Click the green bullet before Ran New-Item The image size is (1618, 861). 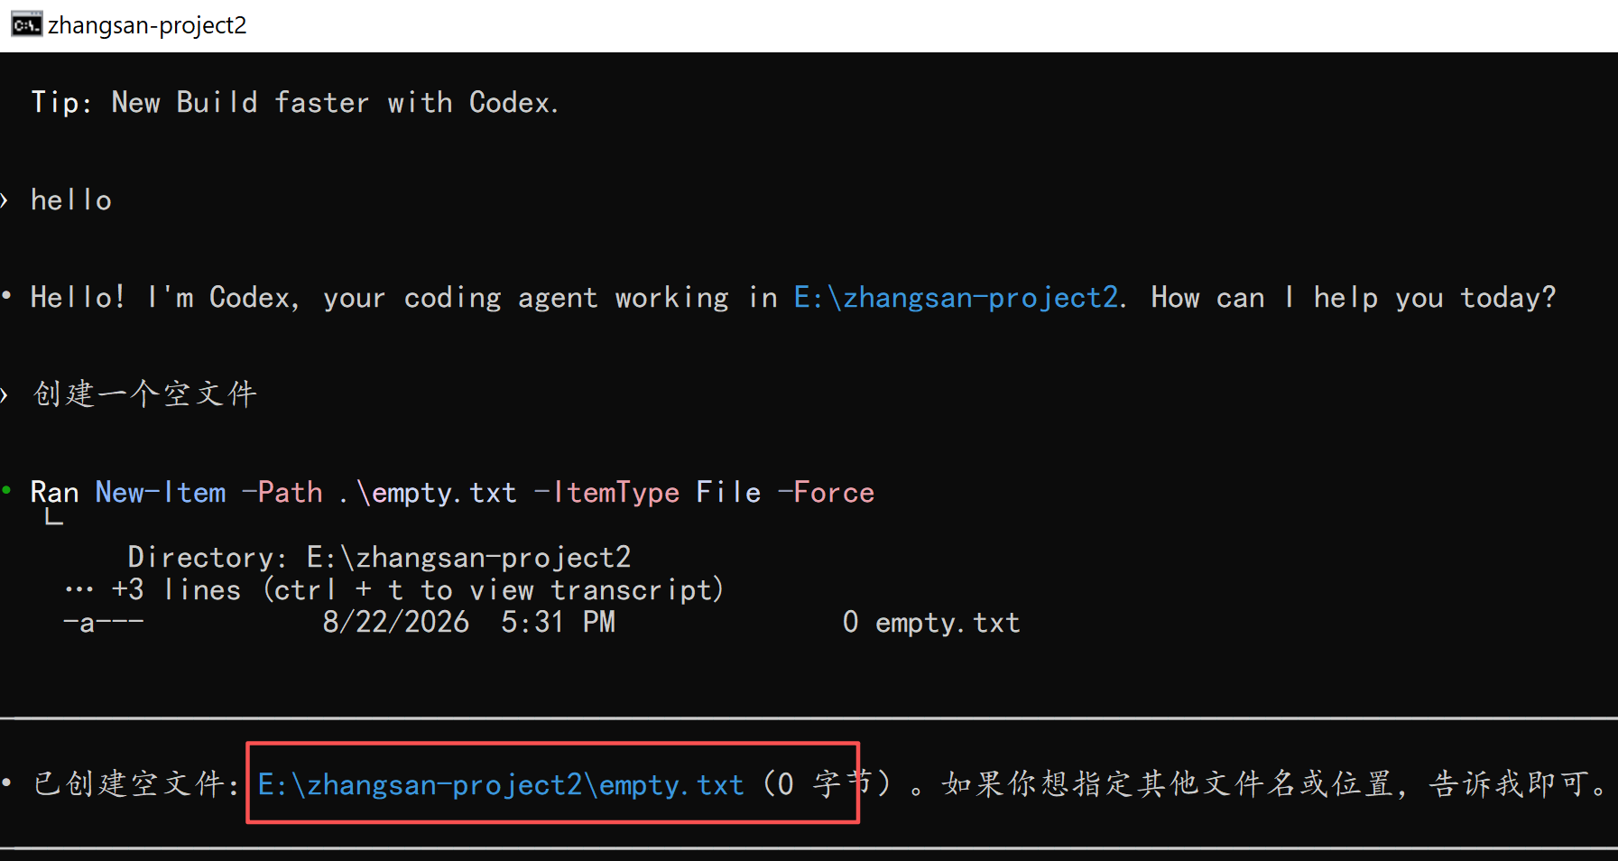6,490
